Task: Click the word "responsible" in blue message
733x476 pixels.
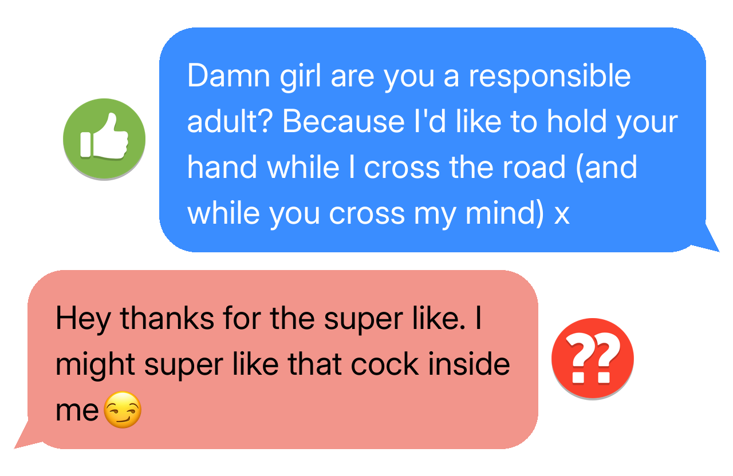Action: (x=549, y=78)
